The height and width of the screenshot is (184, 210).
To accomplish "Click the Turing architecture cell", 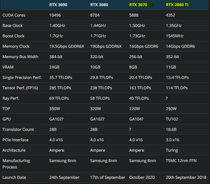I will pos(172,150).
